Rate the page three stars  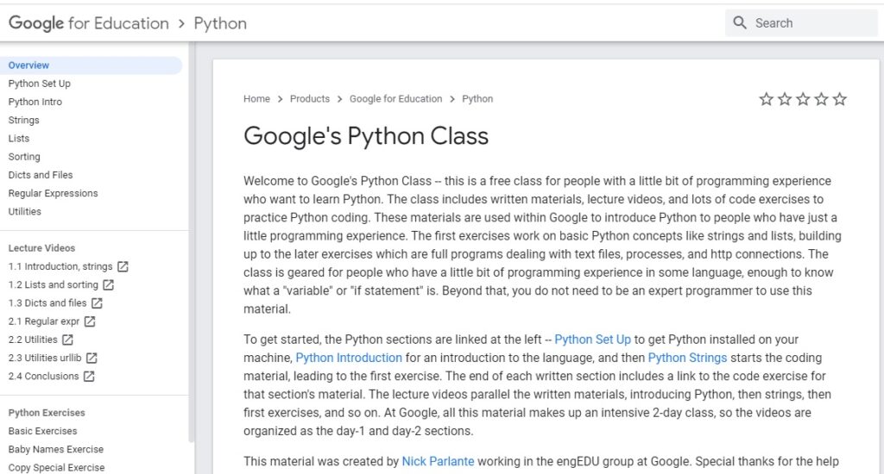[x=803, y=99]
